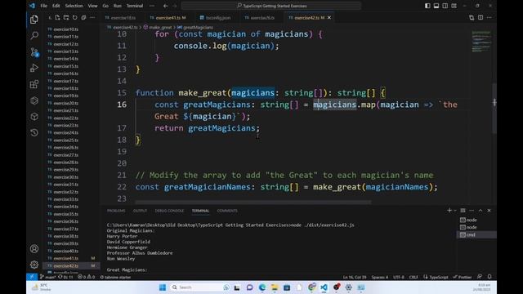Click the editor minimap code preview
This screenshot has width=523, height=294.
pos(481,42)
